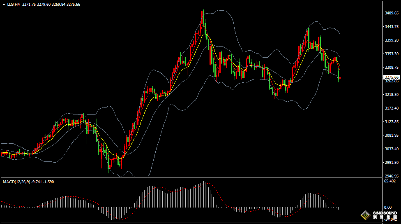Click the 3037.40 price scale label
401x224 pixels.
(392, 149)
